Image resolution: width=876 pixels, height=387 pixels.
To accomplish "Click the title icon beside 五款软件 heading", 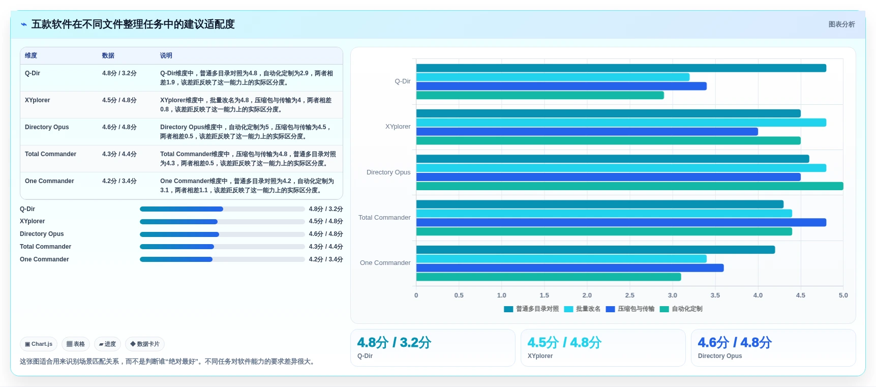I will click(x=23, y=24).
